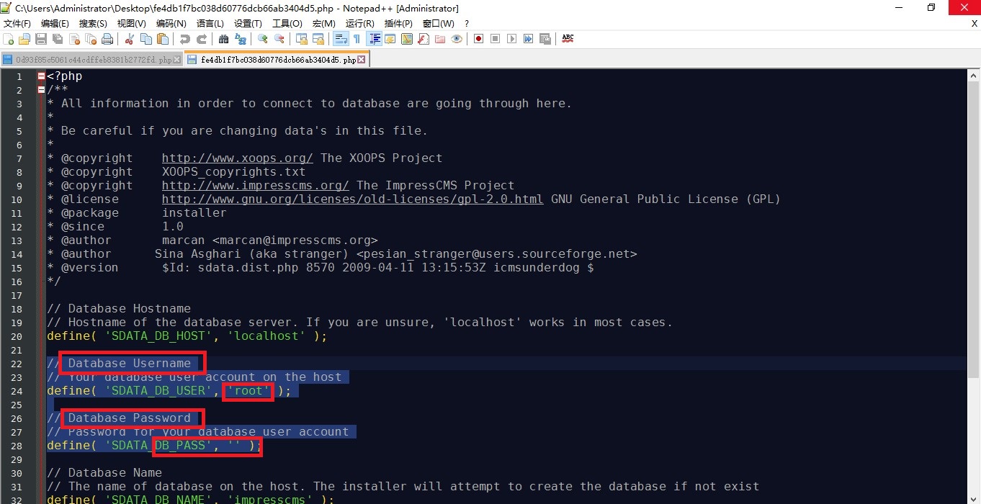981x504 pixels.
Task: Open the 插件(P) plugins menu
Action: pos(398,24)
